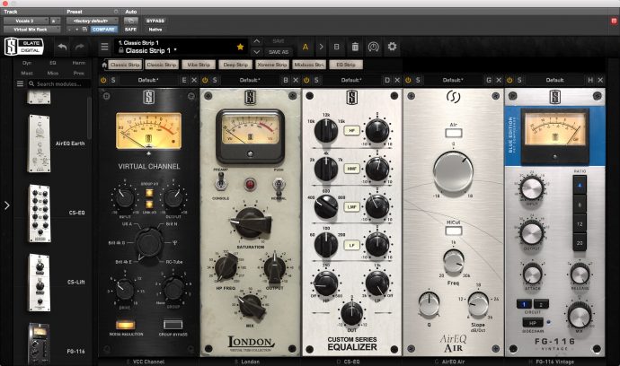Open the preset browser hamburger menu
Image resolution: width=620 pixels, height=366 pixels.
pyautogui.click(x=104, y=47)
